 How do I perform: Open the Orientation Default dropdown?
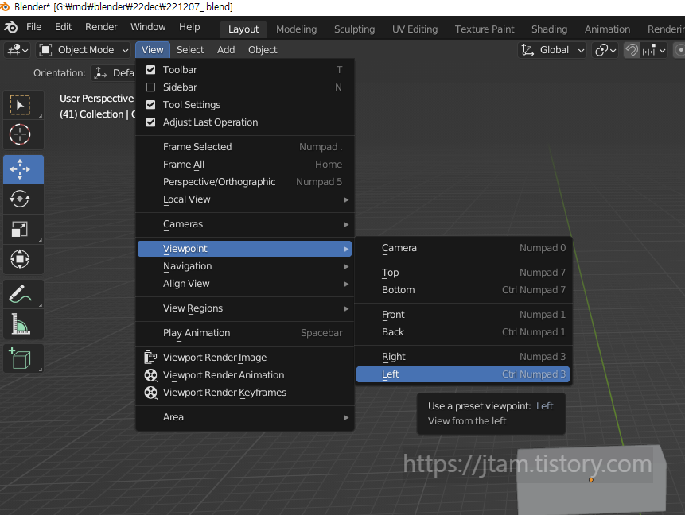click(x=115, y=73)
